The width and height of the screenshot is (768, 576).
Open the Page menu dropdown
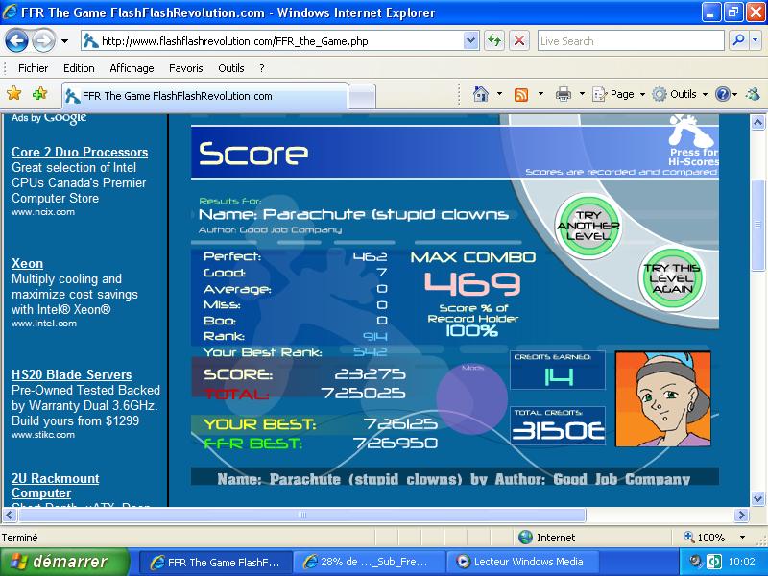tap(619, 94)
